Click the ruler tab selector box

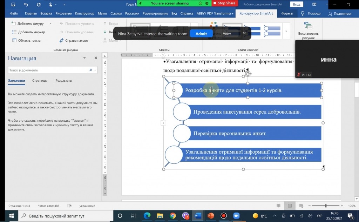(104, 55)
